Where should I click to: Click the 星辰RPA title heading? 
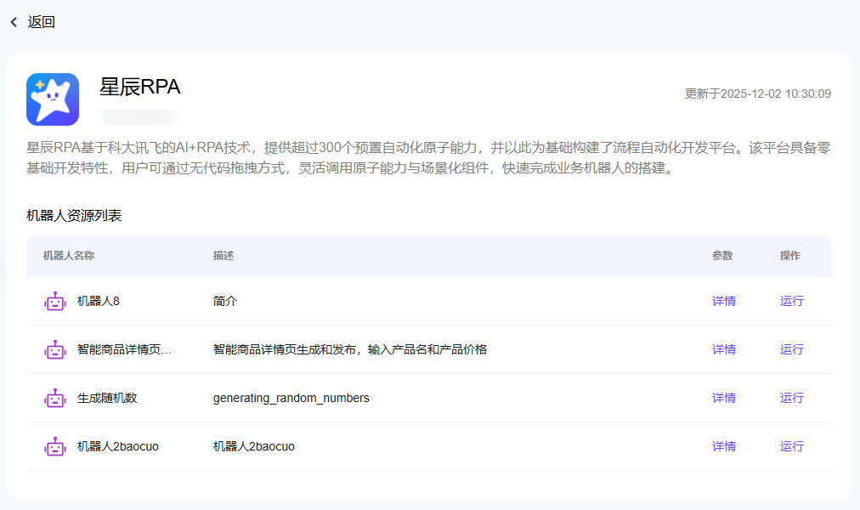point(140,87)
